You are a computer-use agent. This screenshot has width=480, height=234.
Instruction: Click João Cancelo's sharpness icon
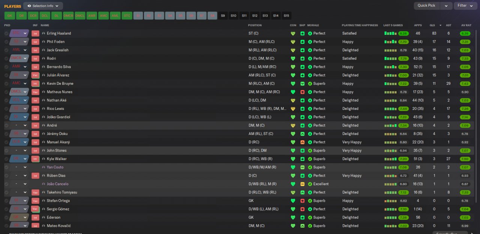pyautogui.click(x=302, y=184)
